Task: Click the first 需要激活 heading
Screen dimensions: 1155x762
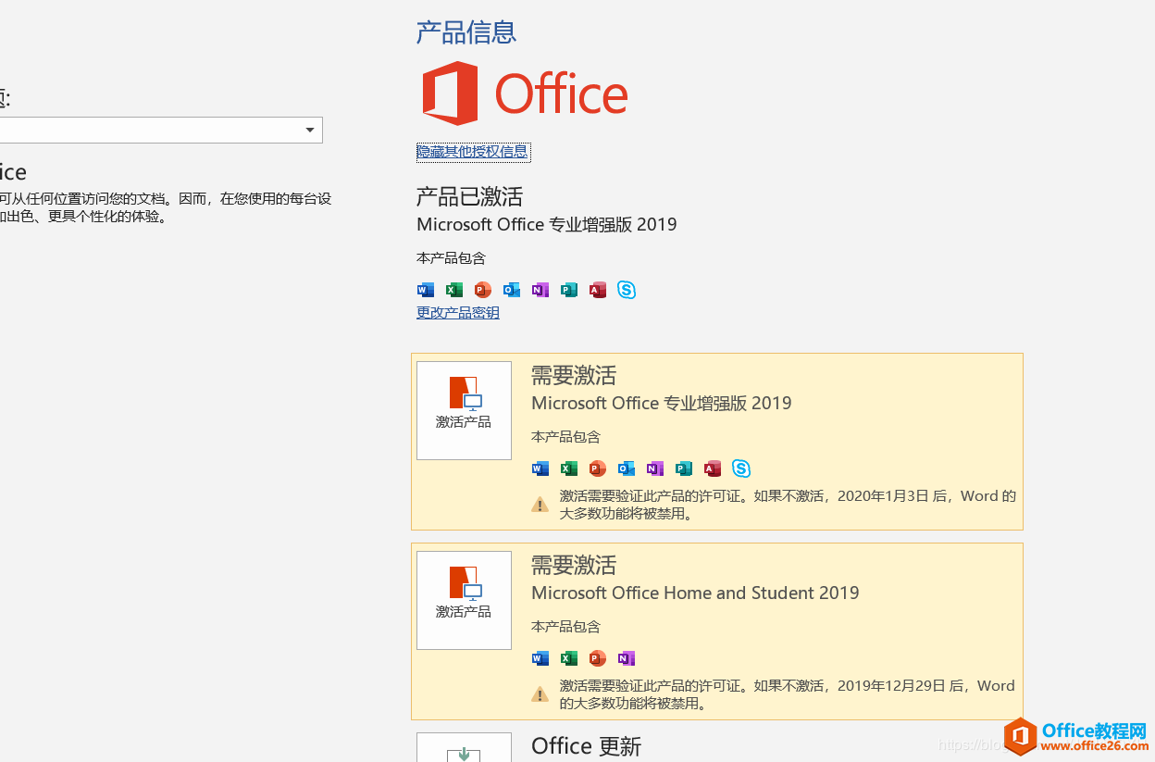Action: (574, 375)
